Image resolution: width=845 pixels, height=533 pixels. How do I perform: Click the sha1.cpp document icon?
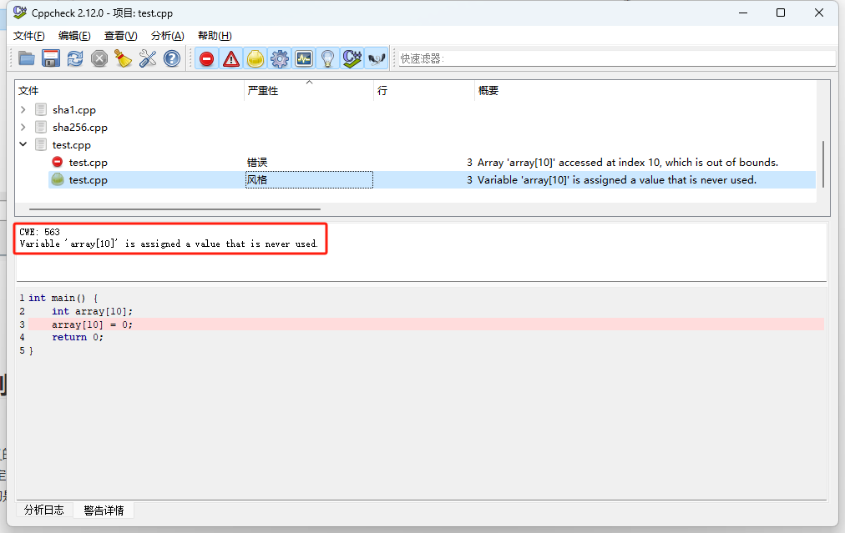(x=41, y=110)
